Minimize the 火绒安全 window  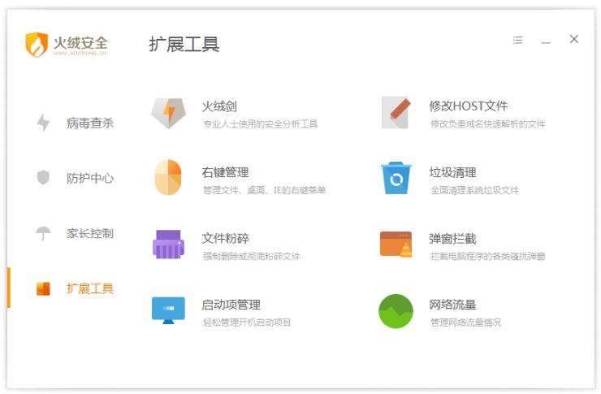point(546,41)
